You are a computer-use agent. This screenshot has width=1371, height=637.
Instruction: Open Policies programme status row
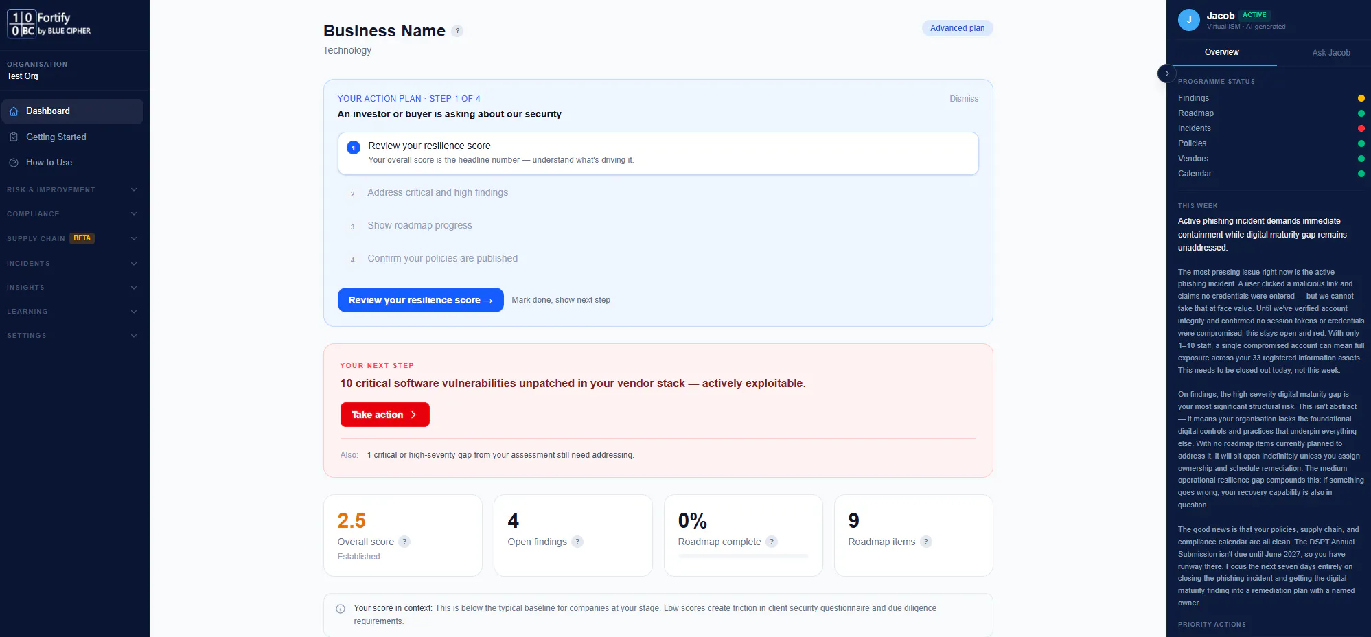(1271, 143)
